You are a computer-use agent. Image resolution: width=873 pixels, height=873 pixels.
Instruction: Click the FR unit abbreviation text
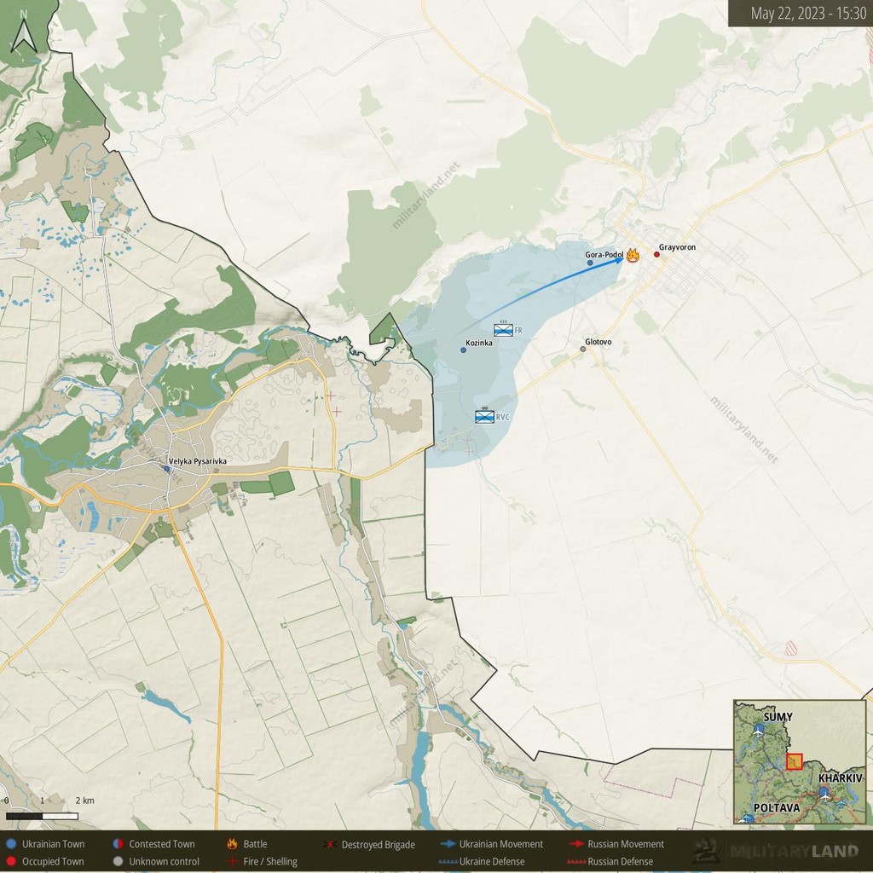pyautogui.click(x=518, y=331)
